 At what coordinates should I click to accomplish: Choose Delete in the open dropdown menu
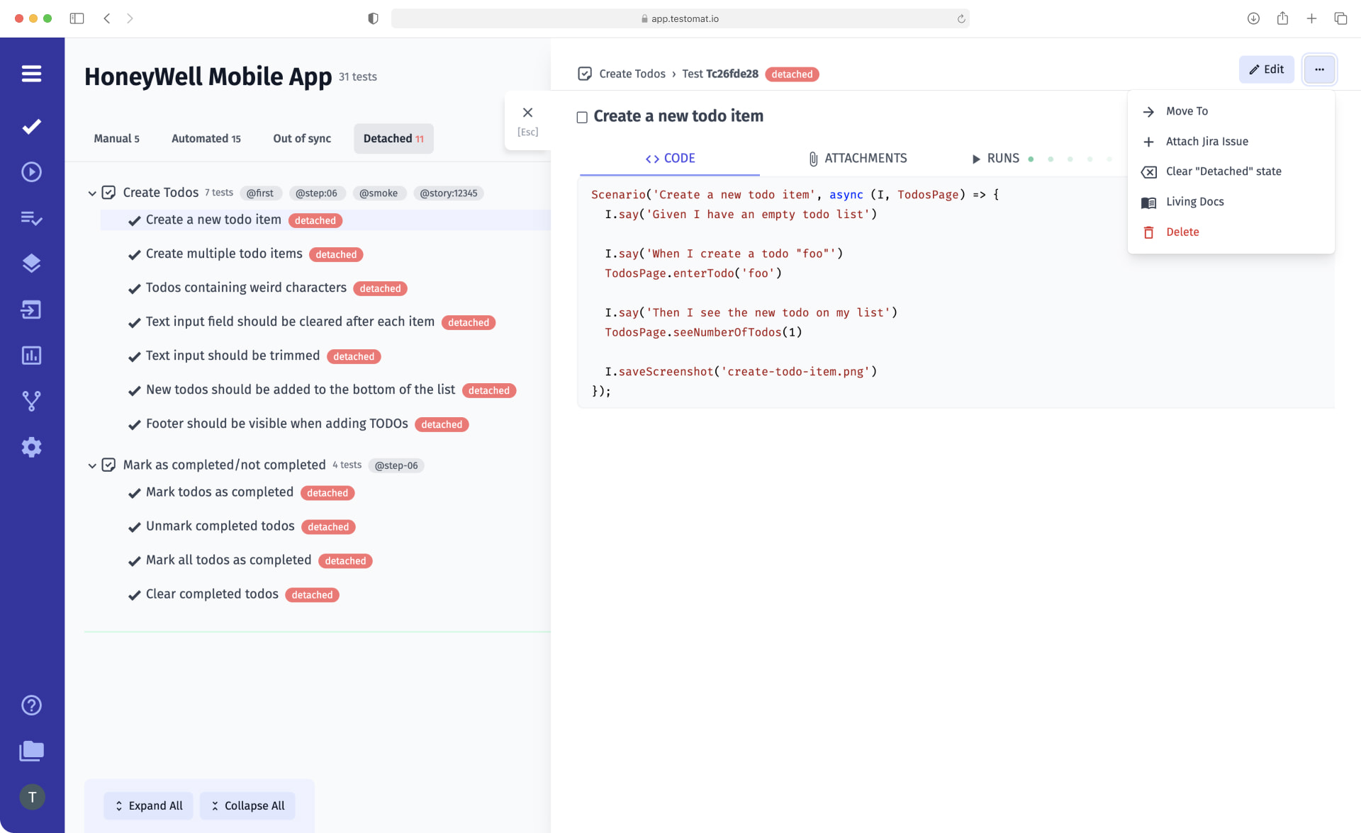1183,232
